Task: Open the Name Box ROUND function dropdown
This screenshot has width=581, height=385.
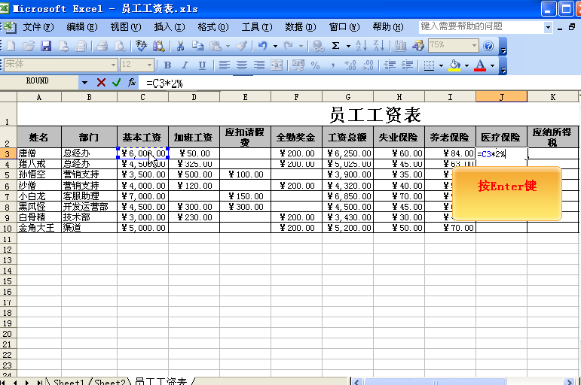Action: pos(85,83)
